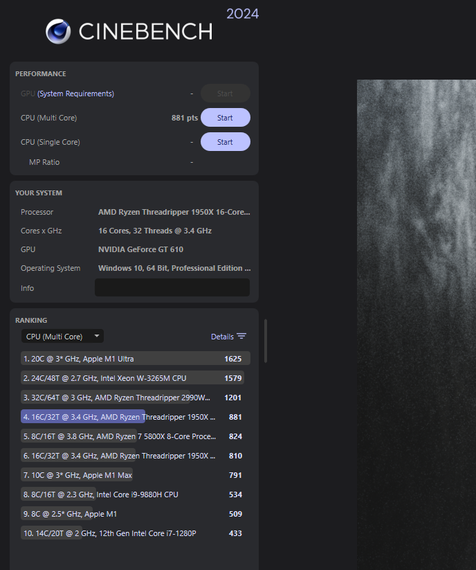Click the Details link in Ranking
Viewport: 476px width, 570px height.
pos(222,337)
